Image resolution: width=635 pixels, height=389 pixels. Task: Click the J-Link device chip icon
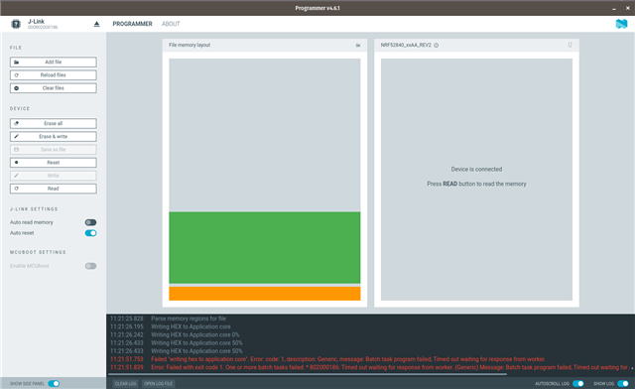16,24
